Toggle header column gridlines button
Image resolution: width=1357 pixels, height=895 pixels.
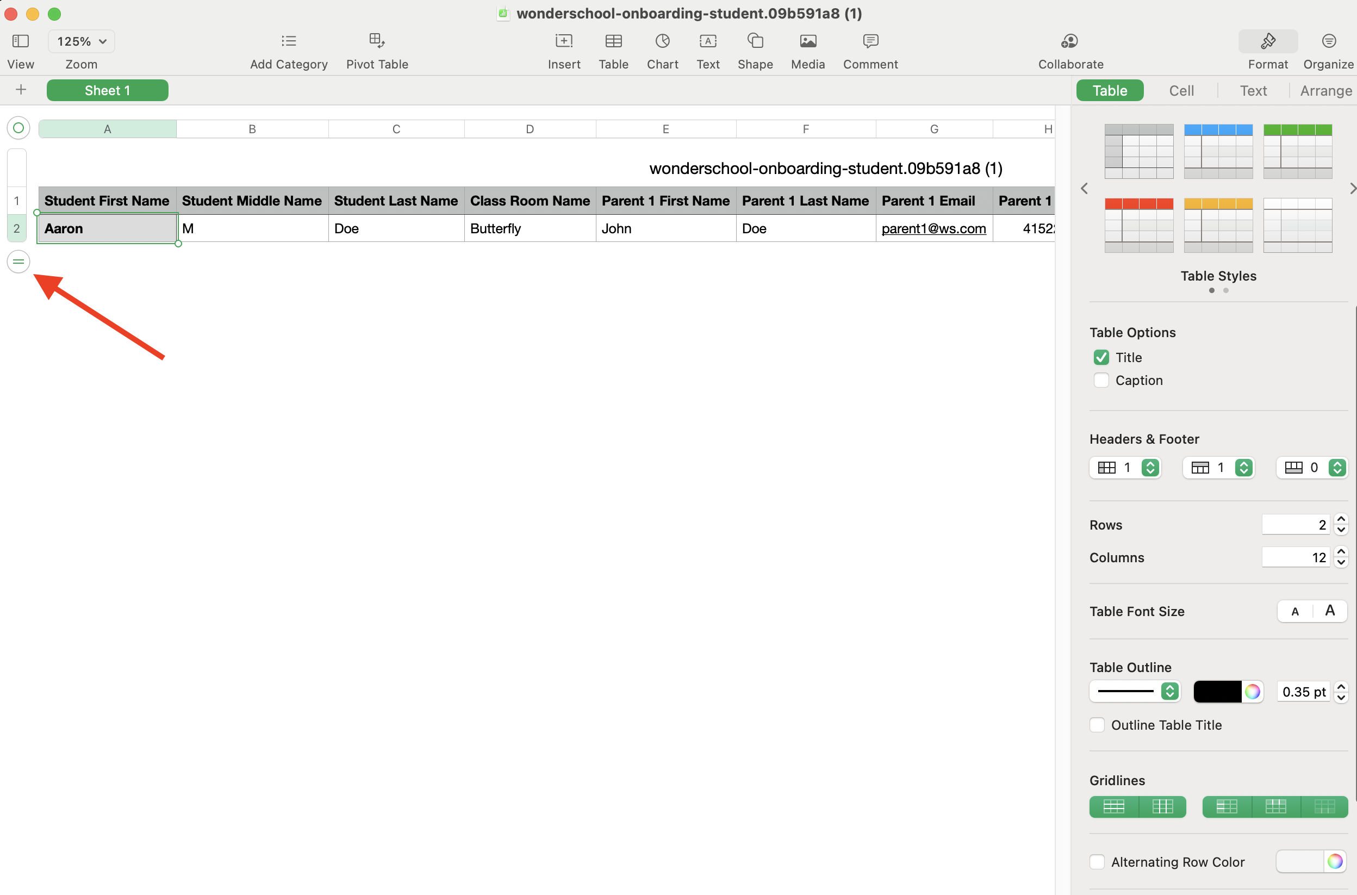(1227, 806)
